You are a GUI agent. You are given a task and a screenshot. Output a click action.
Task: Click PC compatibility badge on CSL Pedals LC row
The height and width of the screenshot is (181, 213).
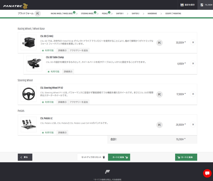(x=159, y=125)
